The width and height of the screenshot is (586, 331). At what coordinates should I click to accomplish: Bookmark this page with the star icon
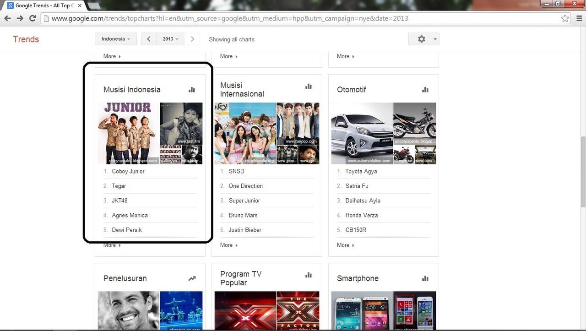(565, 18)
